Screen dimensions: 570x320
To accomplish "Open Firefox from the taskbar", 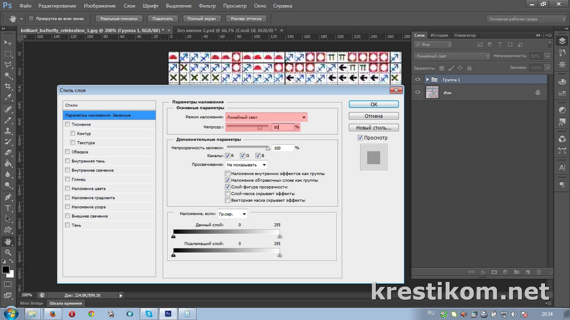I will [x=53, y=314].
